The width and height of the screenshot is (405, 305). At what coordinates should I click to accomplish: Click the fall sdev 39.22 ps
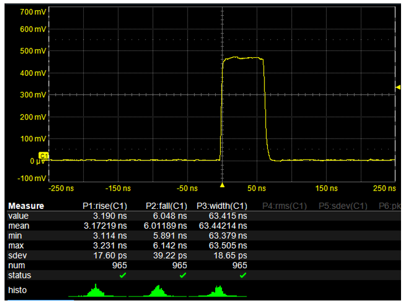[170, 255]
